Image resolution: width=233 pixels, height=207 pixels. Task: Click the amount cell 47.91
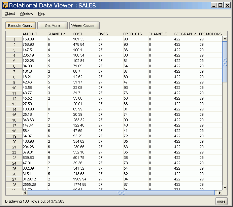click(x=35, y=163)
